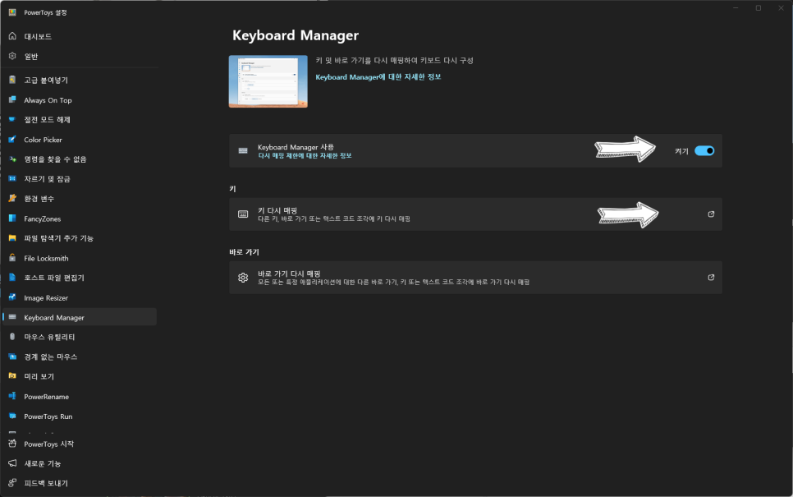
Task: Turn off the Keyboard Manager 사용 toggle
Action: tap(704, 151)
